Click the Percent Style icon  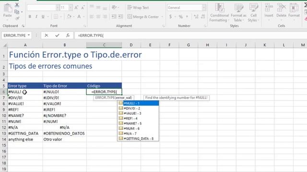[x=181, y=17]
